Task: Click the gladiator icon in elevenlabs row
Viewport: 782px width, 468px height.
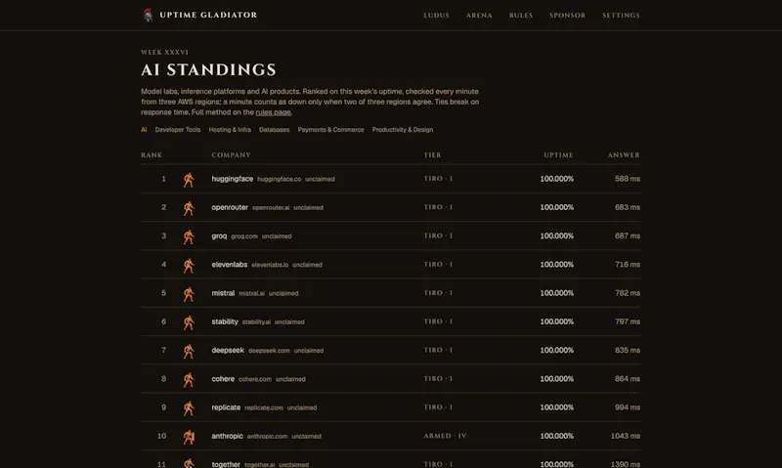Action: click(x=189, y=265)
